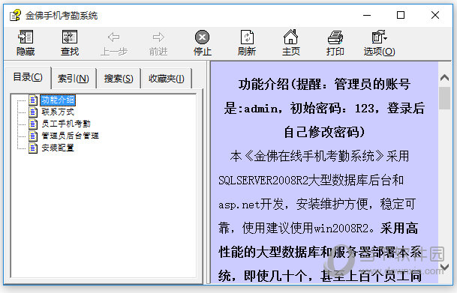
Task: Click the page icon beside 联系方式
Action: click(x=33, y=112)
